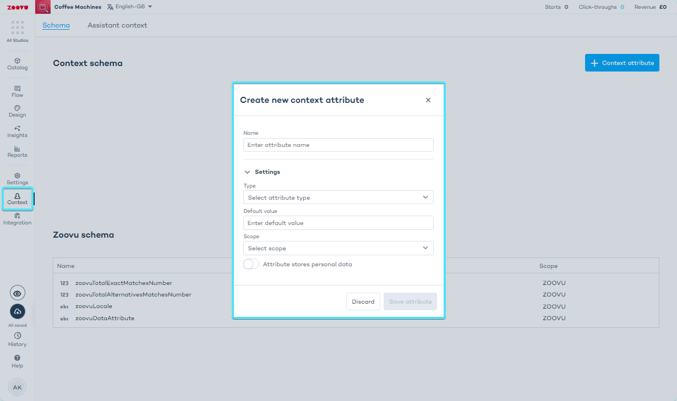
Task: Navigate to the Flow section
Action: tap(17, 90)
